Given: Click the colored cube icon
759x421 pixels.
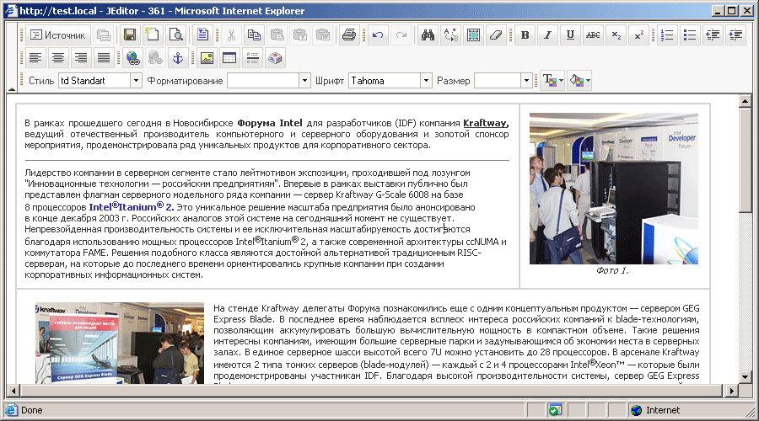Looking at the screenshot, I should (x=275, y=58).
